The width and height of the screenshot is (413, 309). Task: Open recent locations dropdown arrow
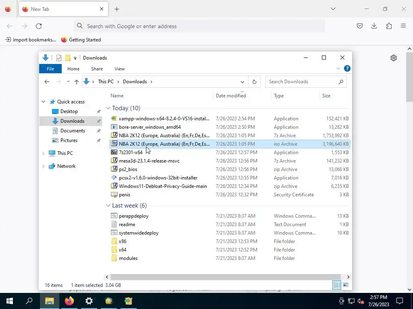(68, 82)
